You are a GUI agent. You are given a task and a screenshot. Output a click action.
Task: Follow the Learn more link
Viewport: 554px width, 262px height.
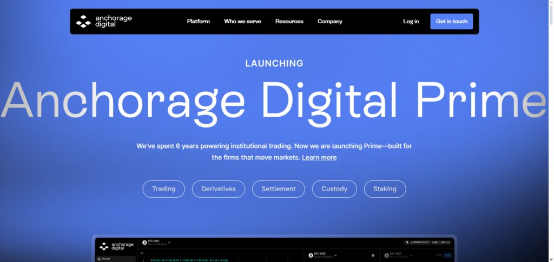click(x=319, y=157)
